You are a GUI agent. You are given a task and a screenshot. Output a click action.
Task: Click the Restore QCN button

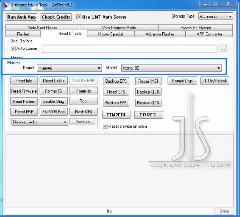(148, 103)
